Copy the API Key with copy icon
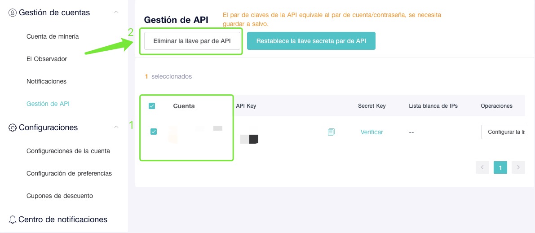The height and width of the screenshot is (233, 535). click(x=331, y=132)
